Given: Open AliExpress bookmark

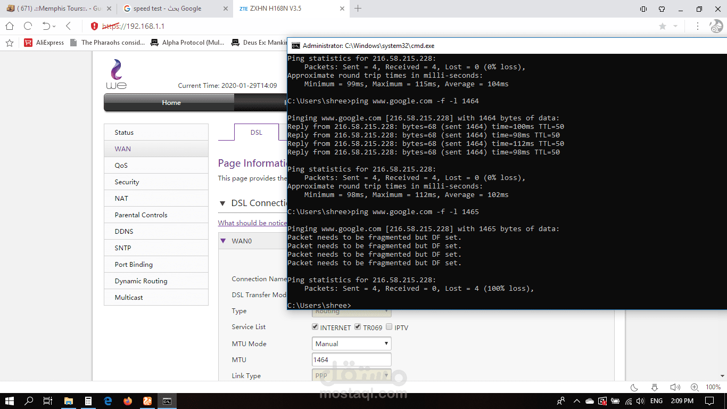Looking at the screenshot, I should [x=44, y=43].
